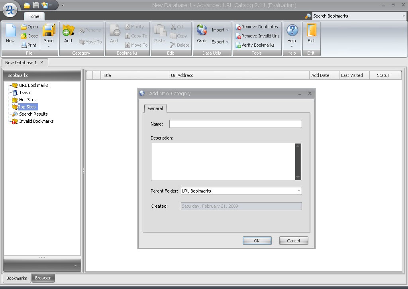Switch to the Browser panel
The width and height of the screenshot is (408, 289).
coord(43,278)
